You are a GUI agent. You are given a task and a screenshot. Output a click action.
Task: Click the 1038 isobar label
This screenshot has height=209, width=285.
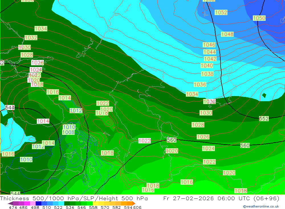coord(207,74)
